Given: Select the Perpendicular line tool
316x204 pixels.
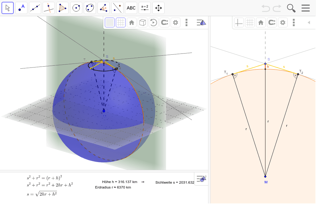Looking at the screenshot, I should point(49,8).
